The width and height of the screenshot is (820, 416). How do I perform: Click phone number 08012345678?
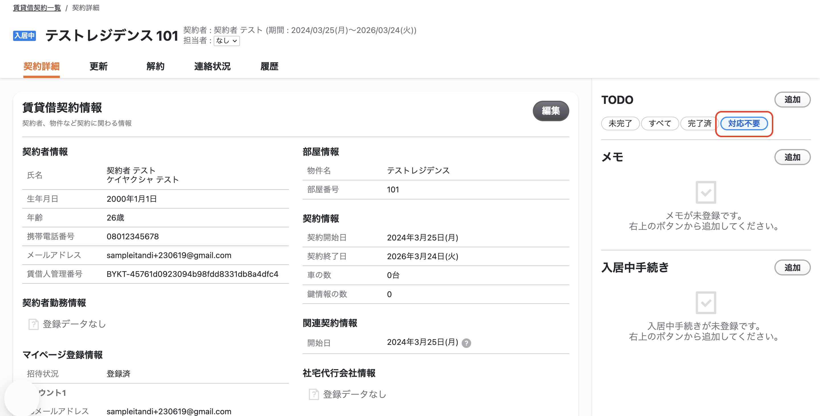pos(132,236)
